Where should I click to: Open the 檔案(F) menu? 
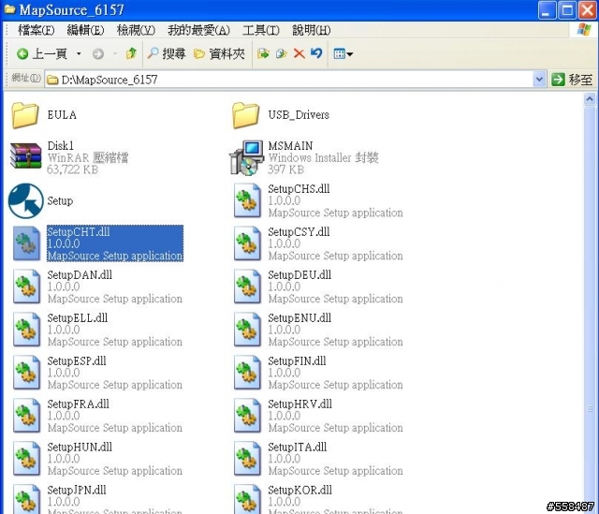[37, 30]
